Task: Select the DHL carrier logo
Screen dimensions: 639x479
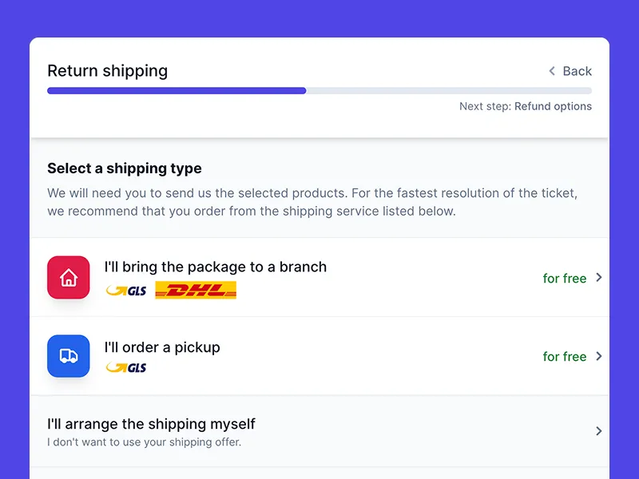Action: coord(196,290)
